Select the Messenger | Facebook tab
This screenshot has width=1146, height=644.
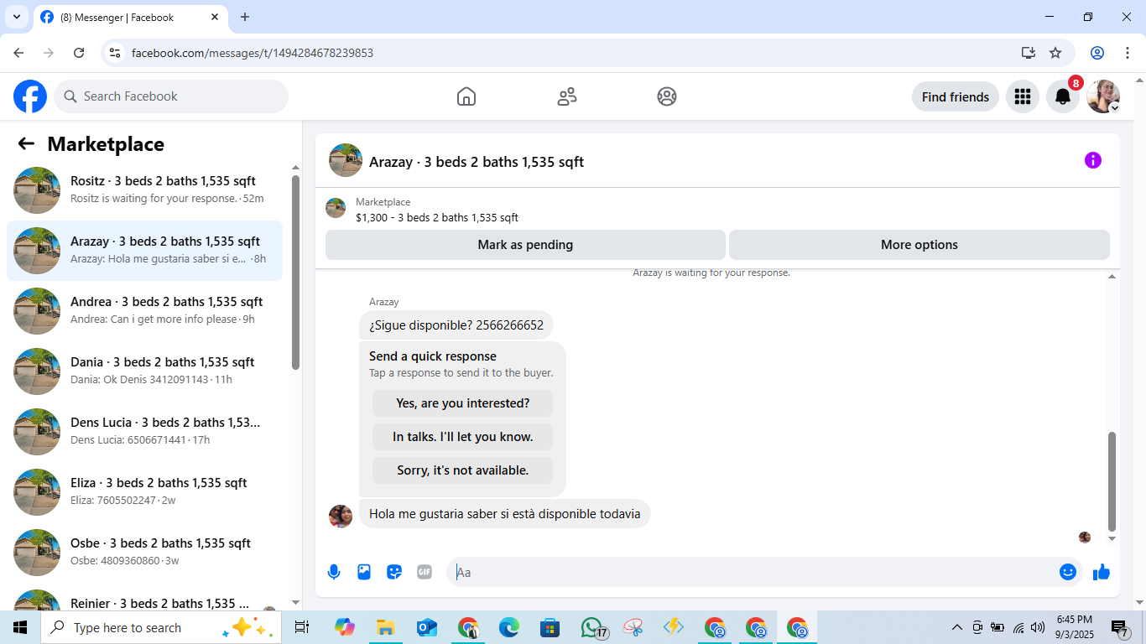coord(130,18)
